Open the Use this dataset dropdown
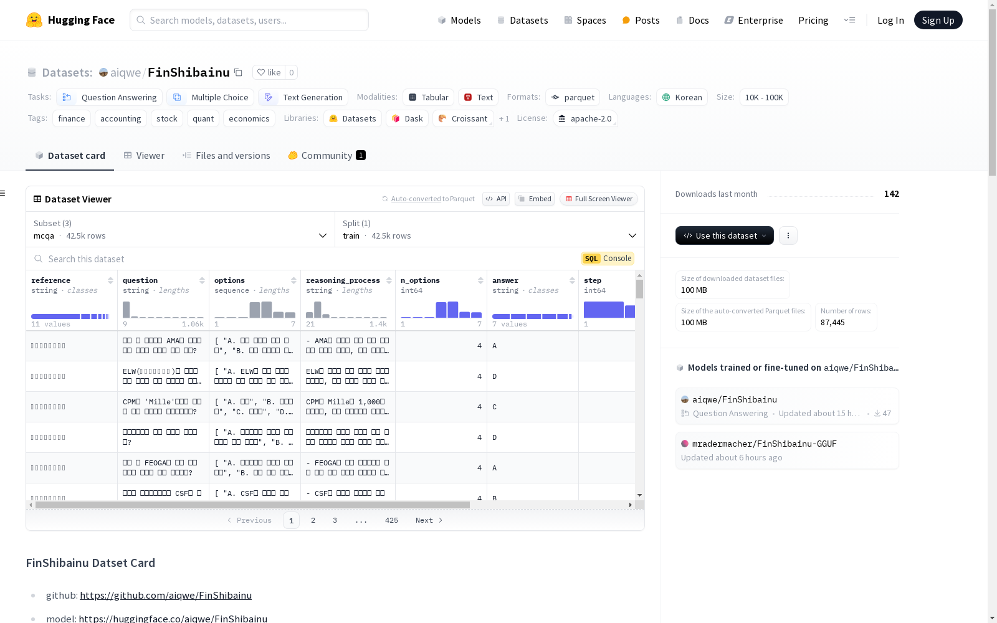This screenshot has width=997, height=623. pos(725,235)
